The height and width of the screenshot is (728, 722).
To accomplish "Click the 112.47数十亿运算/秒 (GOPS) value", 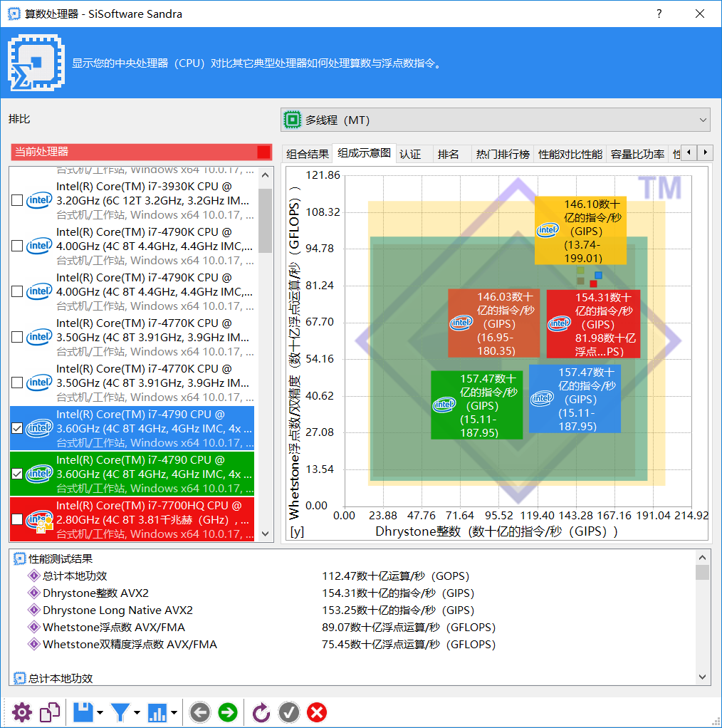I will click(396, 576).
